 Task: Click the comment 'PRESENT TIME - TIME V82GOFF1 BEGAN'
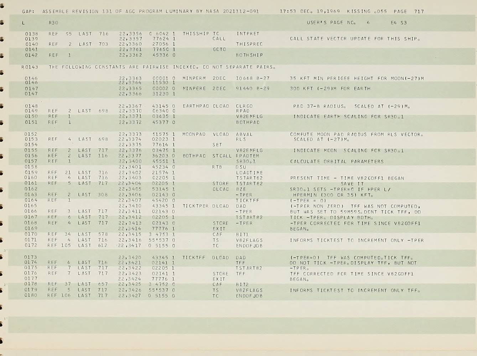click(347, 178)
